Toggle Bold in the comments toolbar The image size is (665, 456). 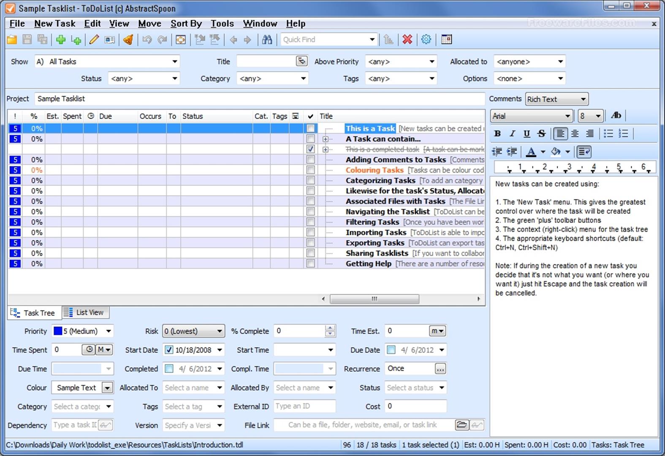coord(497,134)
